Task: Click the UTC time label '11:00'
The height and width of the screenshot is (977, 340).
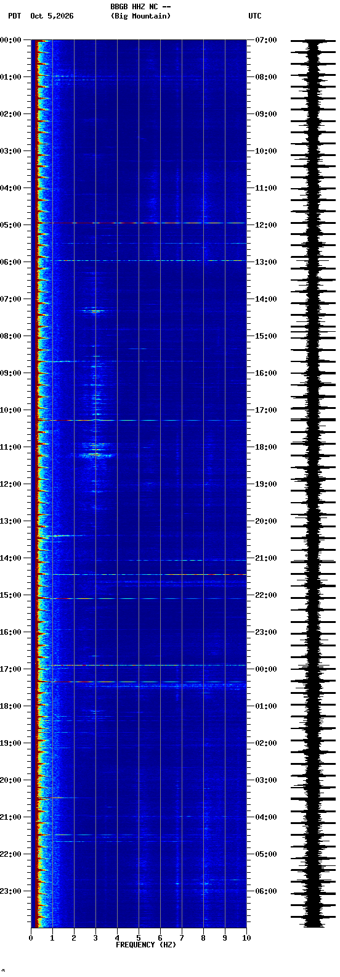Action: pos(266,188)
